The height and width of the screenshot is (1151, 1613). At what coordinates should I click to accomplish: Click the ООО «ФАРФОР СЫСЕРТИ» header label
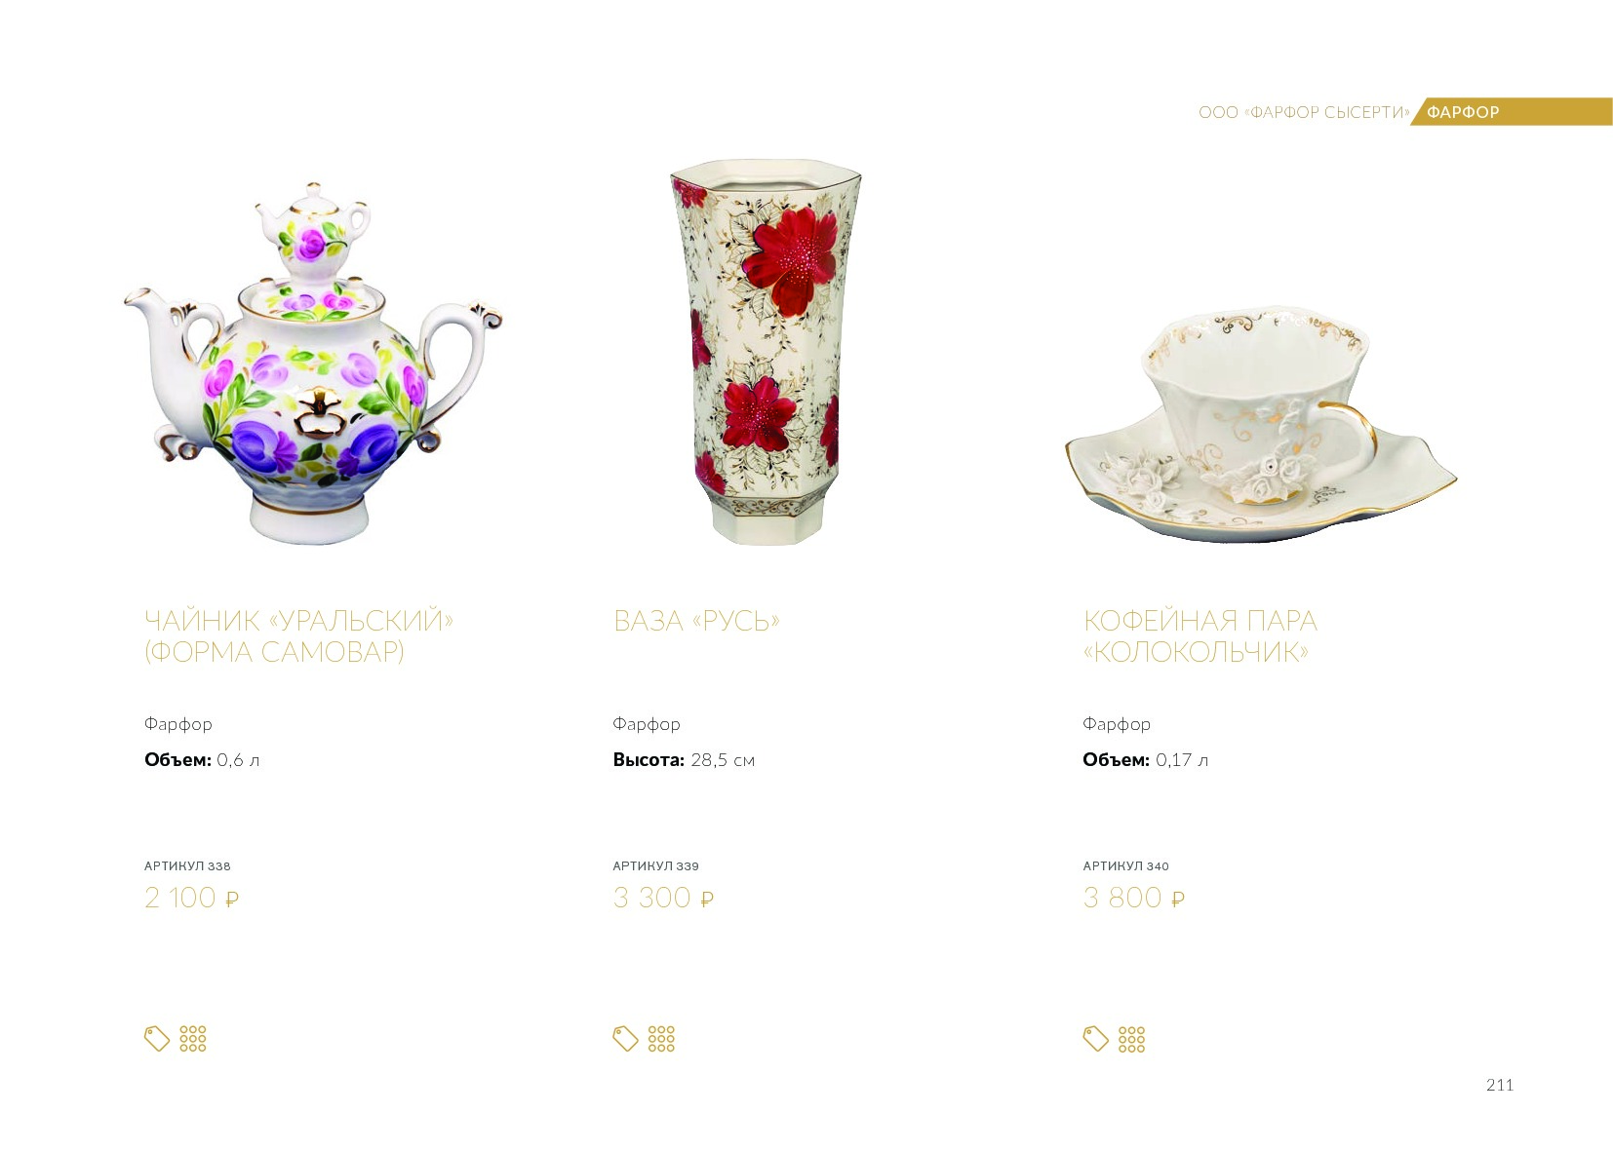[x=1304, y=112]
